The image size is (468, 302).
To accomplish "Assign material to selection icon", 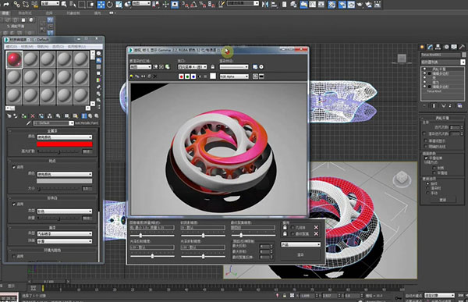I will [24, 116].
